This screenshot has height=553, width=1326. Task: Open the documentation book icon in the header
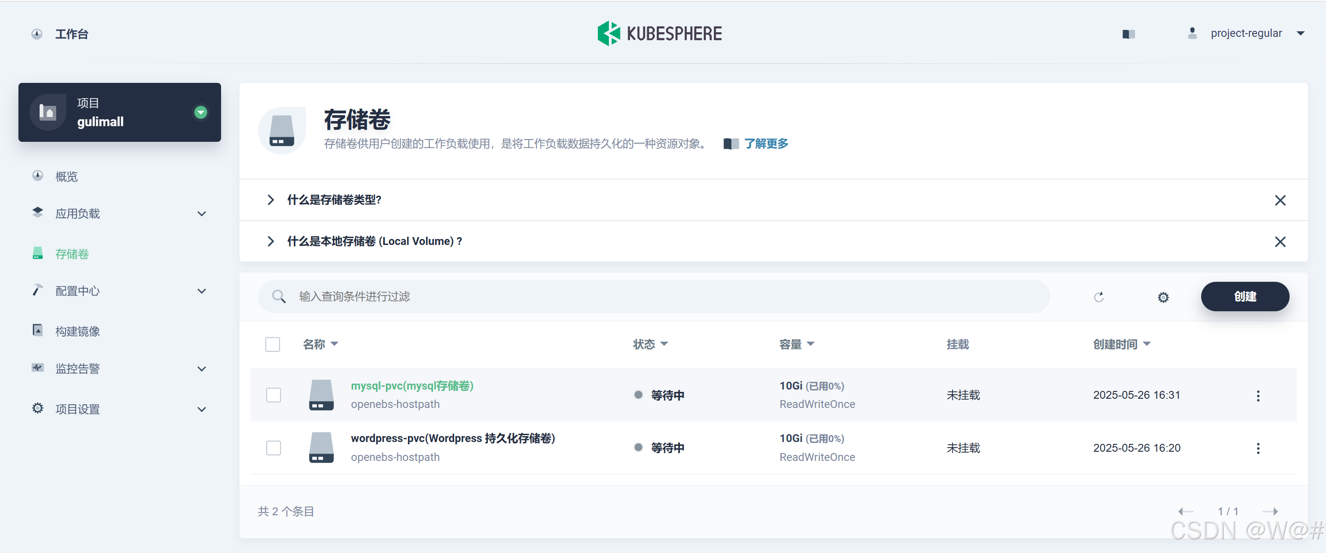(x=1128, y=34)
